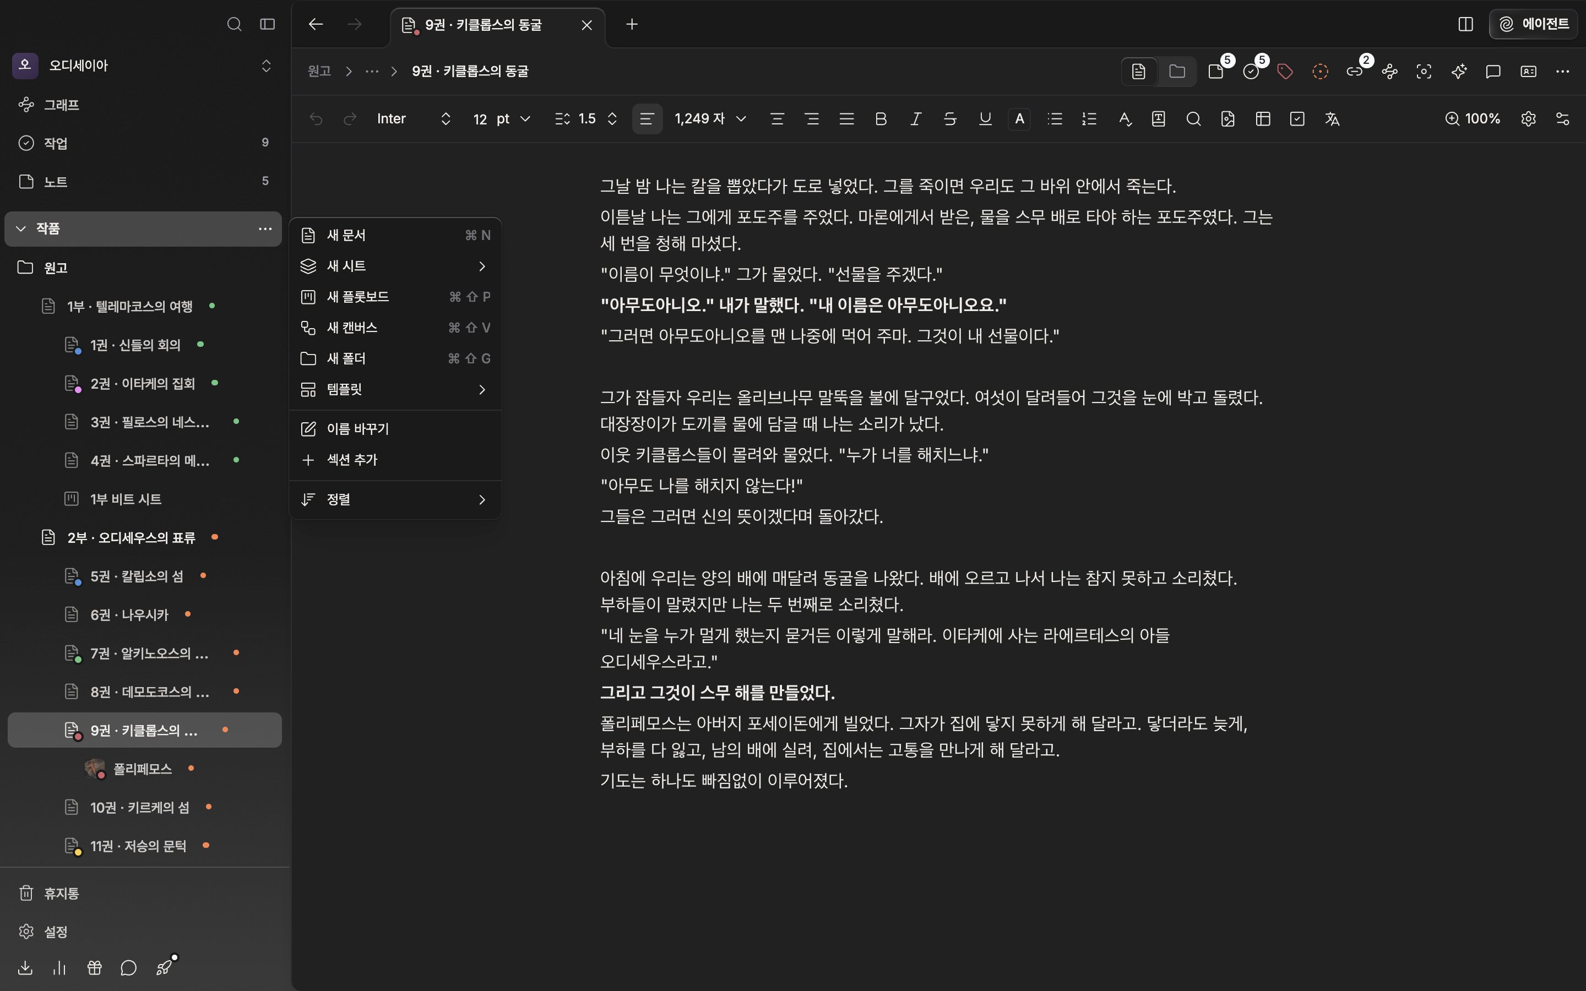
Task: Expand the 정렬 submenu
Action: [395, 499]
